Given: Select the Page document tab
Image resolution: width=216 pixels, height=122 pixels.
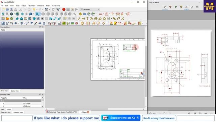Looking at the screenshot, I should point(85,112).
